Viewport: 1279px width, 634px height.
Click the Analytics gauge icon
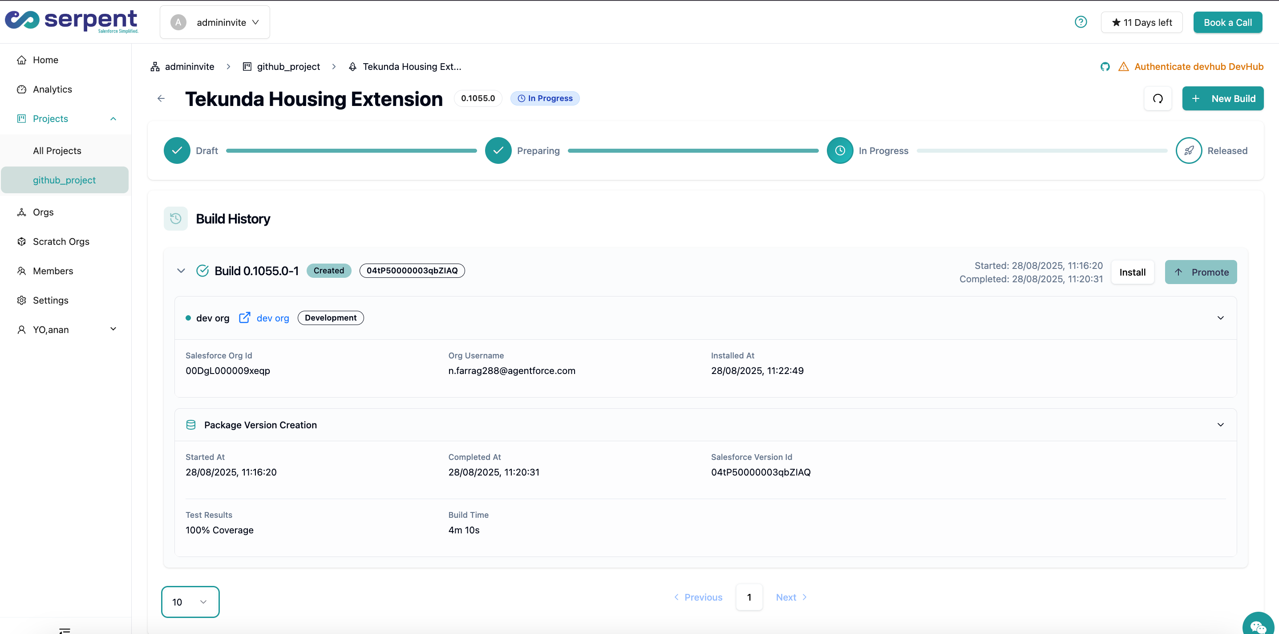click(21, 89)
